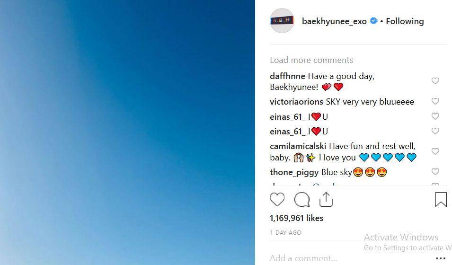Open daffhnne's profile link
This screenshot has width=452, height=265.
tap(287, 76)
